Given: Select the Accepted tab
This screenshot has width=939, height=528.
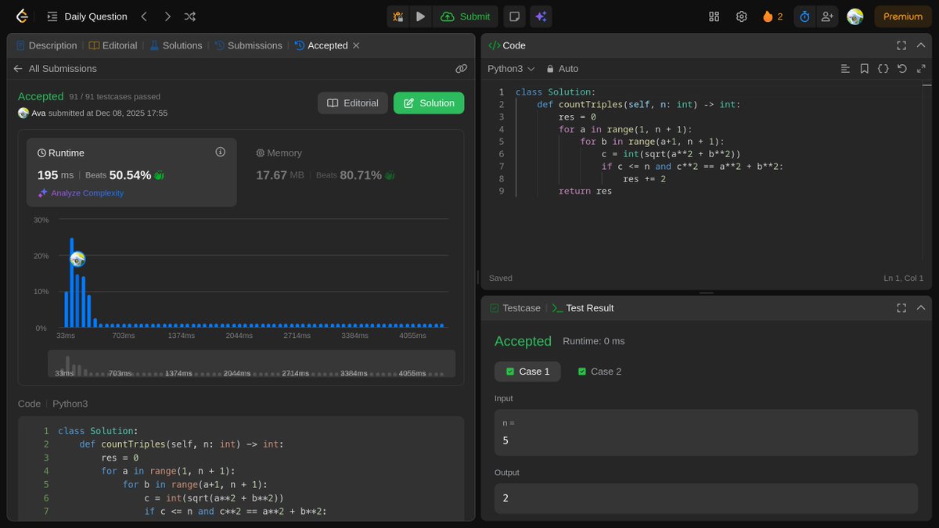Looking at the screenshot, I should click(x=321, y=45).
